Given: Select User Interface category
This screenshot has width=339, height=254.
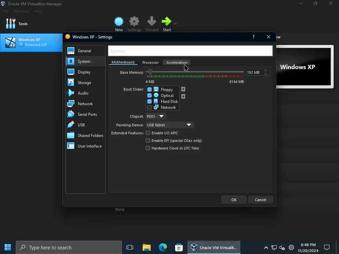Looking at the screenshot, I should click(x=85, y=146).
